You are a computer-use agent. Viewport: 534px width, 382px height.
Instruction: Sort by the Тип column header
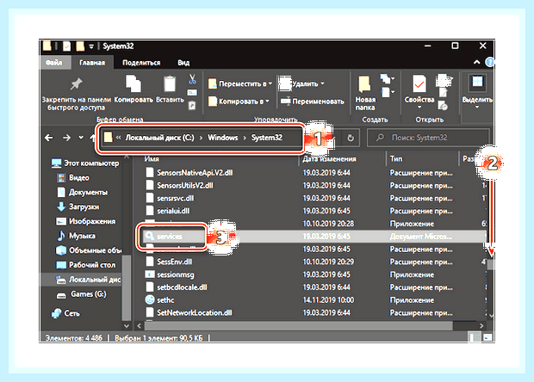click(x=396, y=159)
